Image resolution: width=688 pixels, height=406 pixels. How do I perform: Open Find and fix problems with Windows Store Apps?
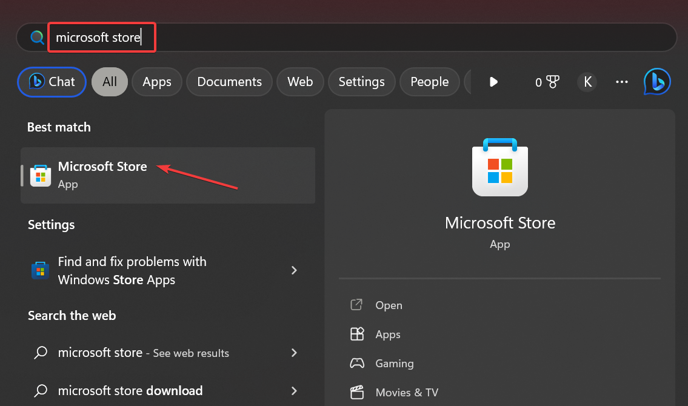click(168, 270)
